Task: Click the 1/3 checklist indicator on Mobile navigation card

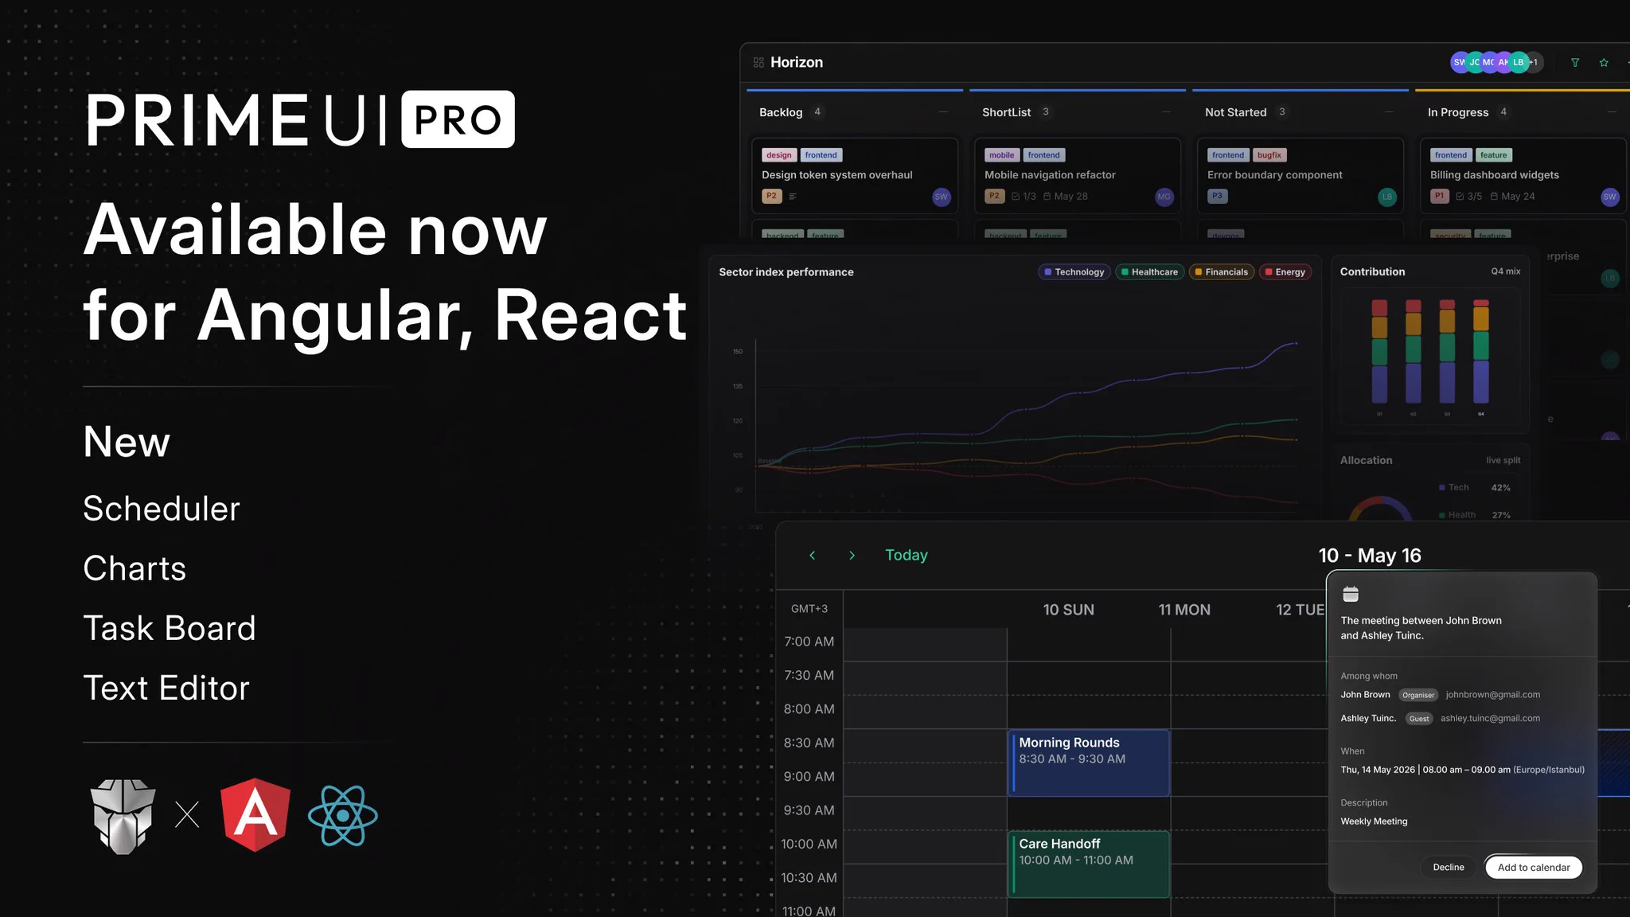Action: tap(1024, 196)
